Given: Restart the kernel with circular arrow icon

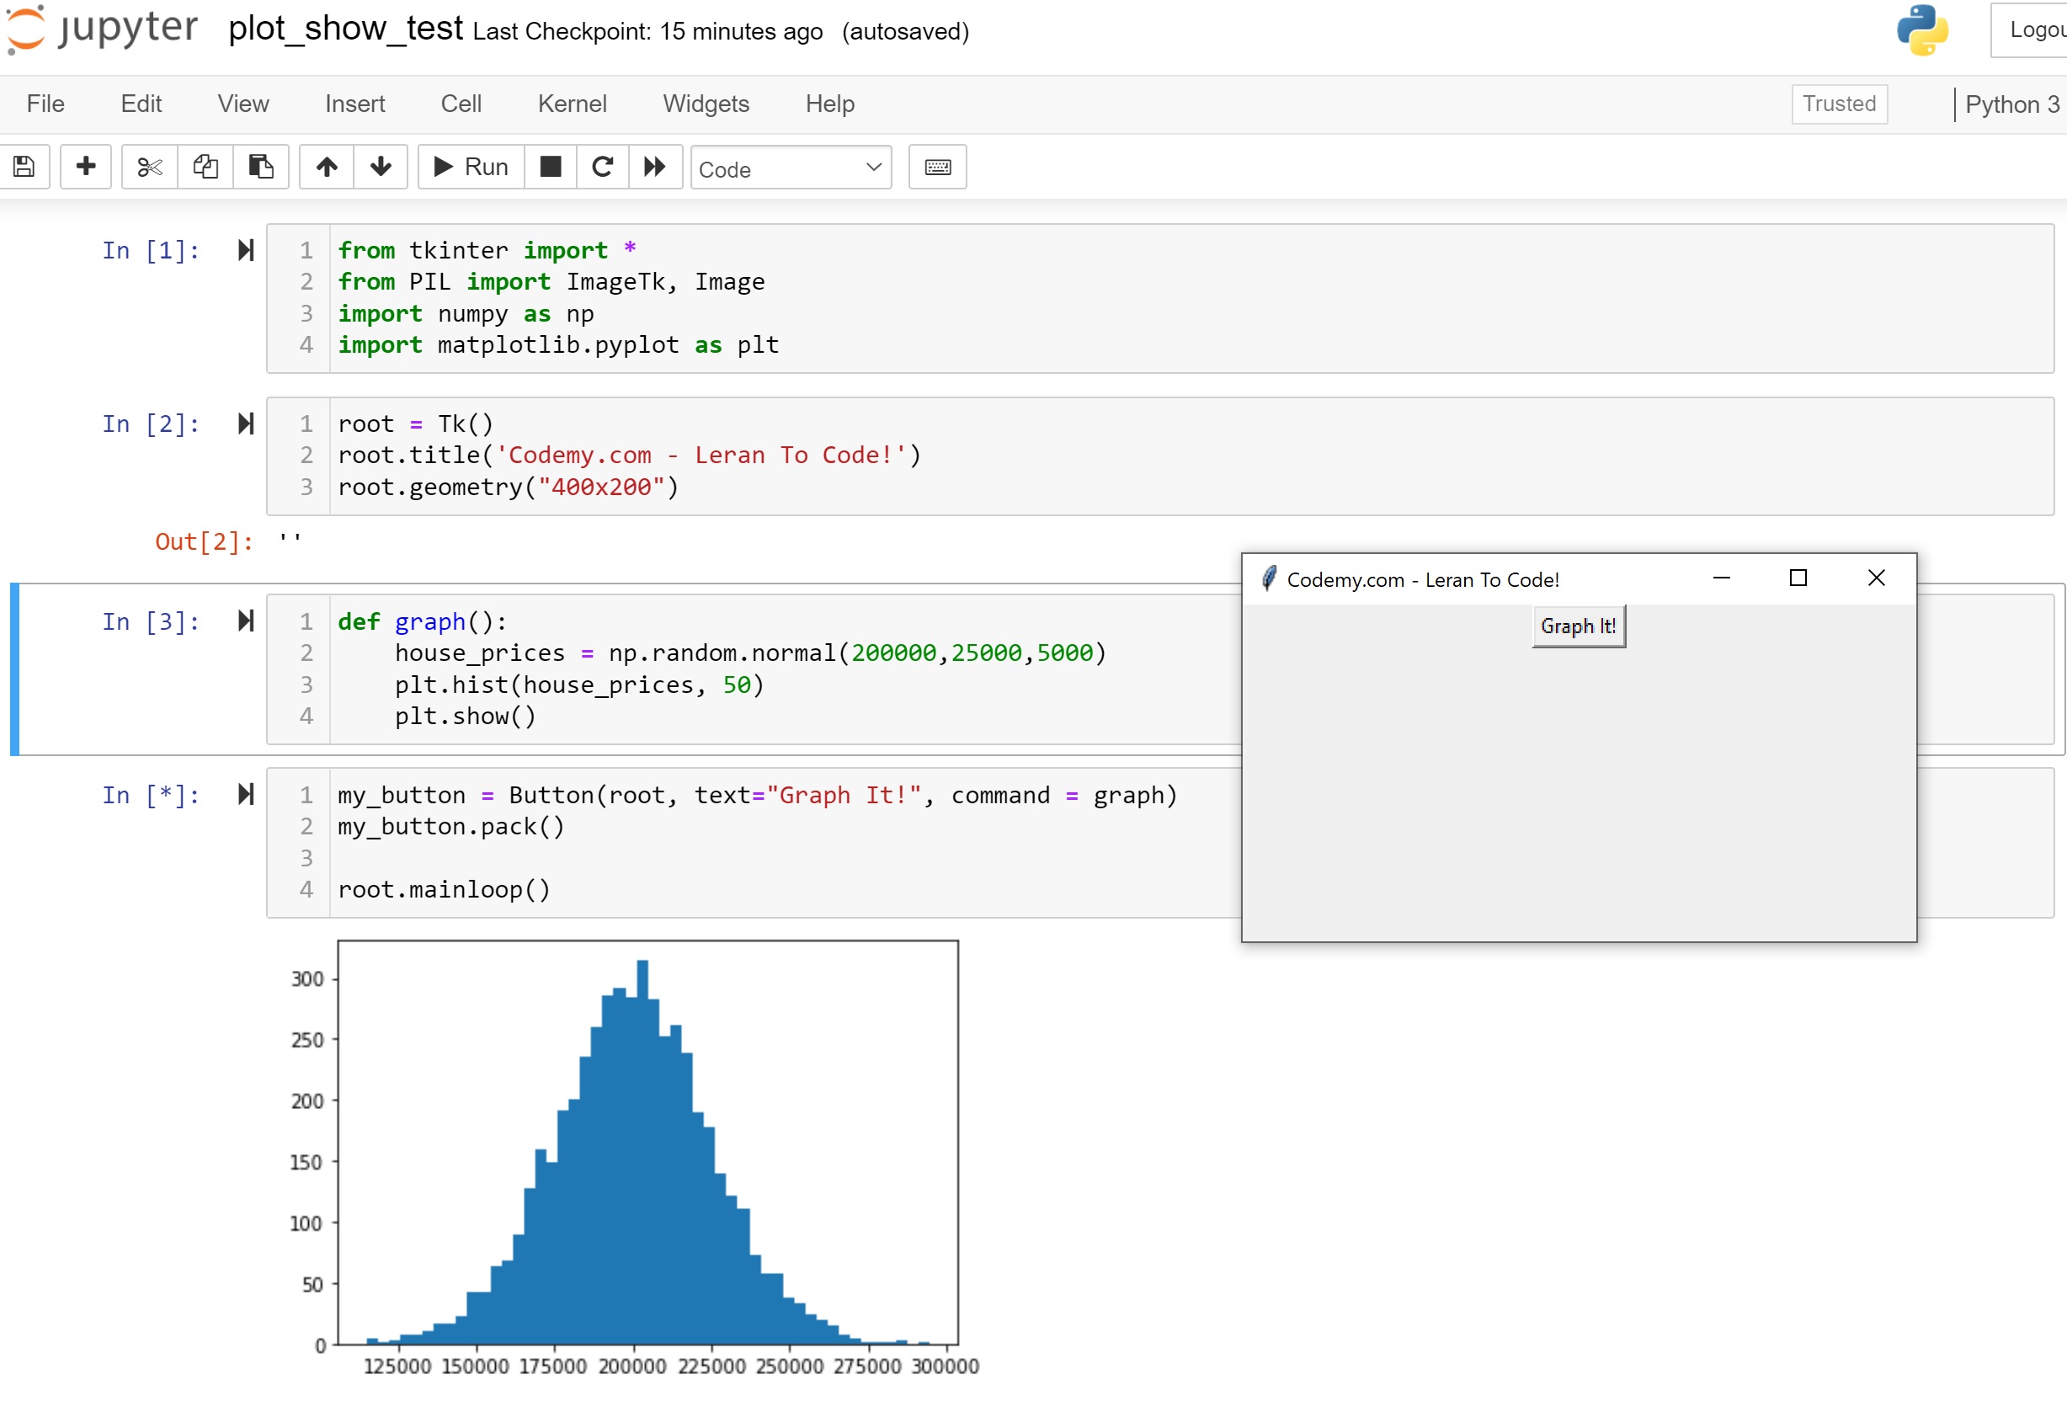Looking at the screenshot, I should click(602, 166).
